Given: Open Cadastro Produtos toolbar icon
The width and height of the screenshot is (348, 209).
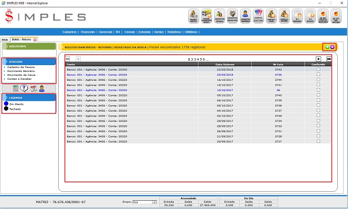Looking at the screenshot, I should [233, 16].
